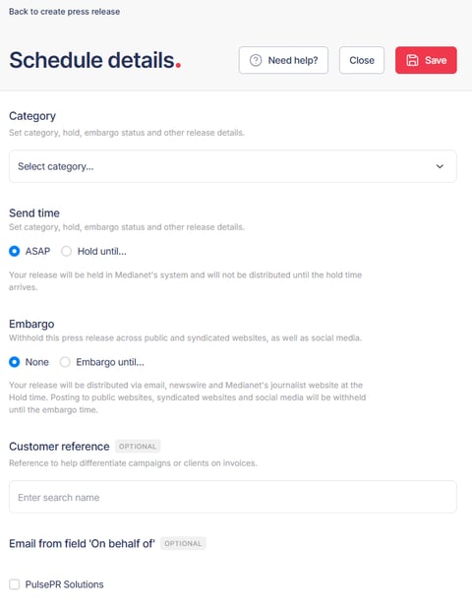
Task: Focus the customer reference search name field
Action: (x=233, y=497)
